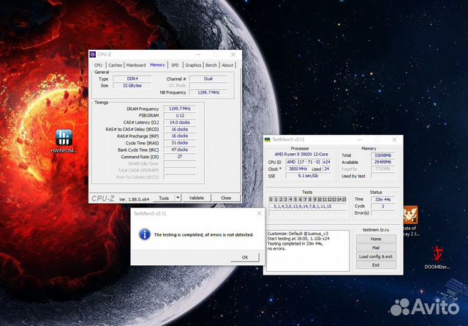Click test number 0 box in Tests

point(271,199)
